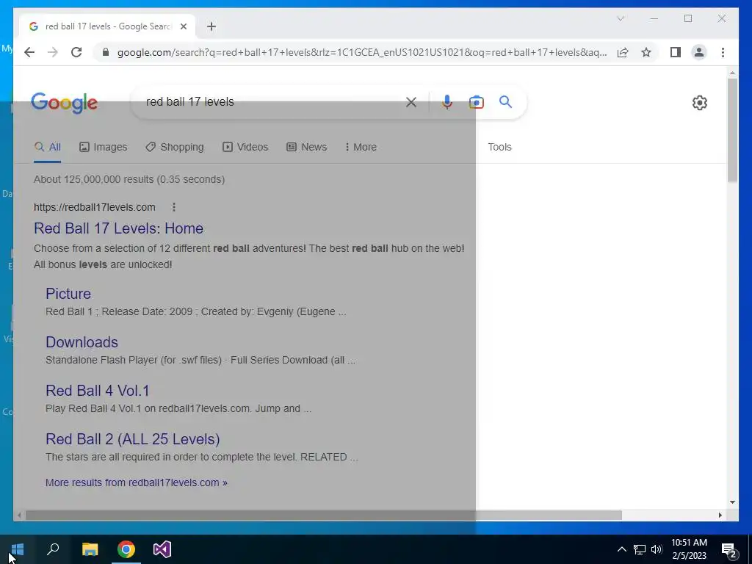Submit search with the magnifier icon

tap(505, 101)
